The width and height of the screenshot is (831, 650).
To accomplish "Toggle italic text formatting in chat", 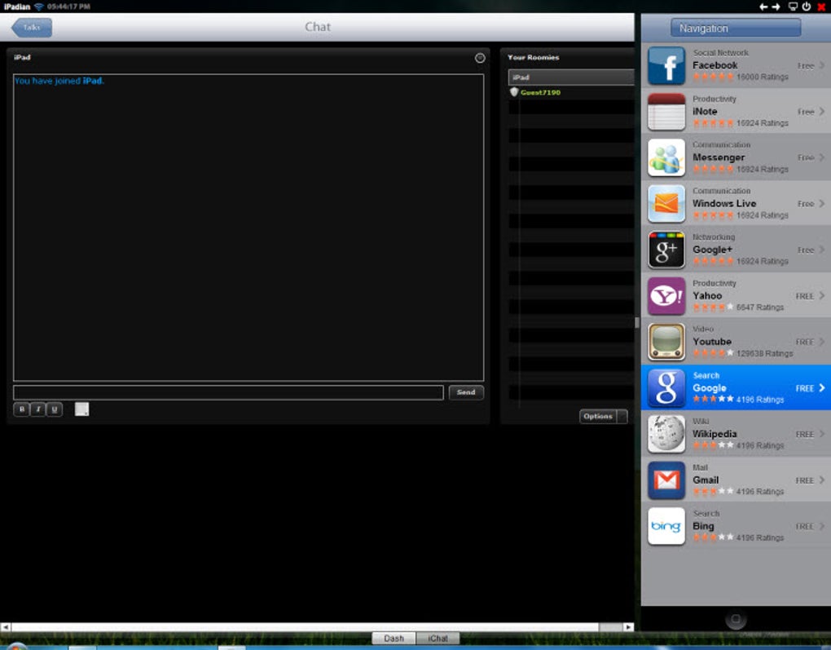I will click(38, 409).
